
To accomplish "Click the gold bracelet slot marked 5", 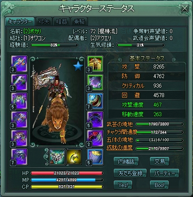I will 95,157.
